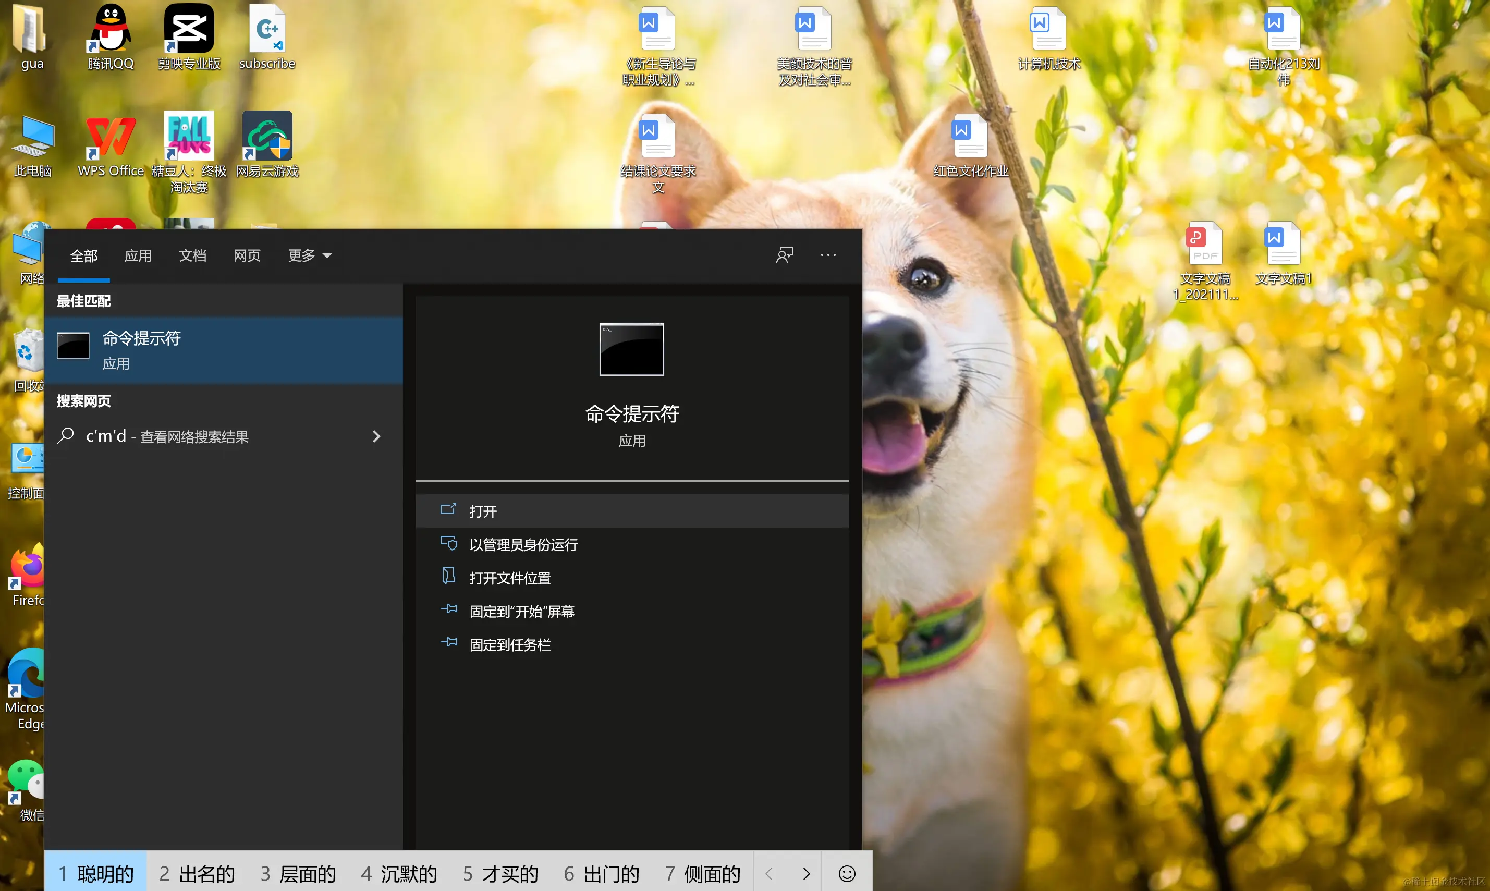Switch to the 应用 search tab
1490x891 pixels.
(138, 254)
